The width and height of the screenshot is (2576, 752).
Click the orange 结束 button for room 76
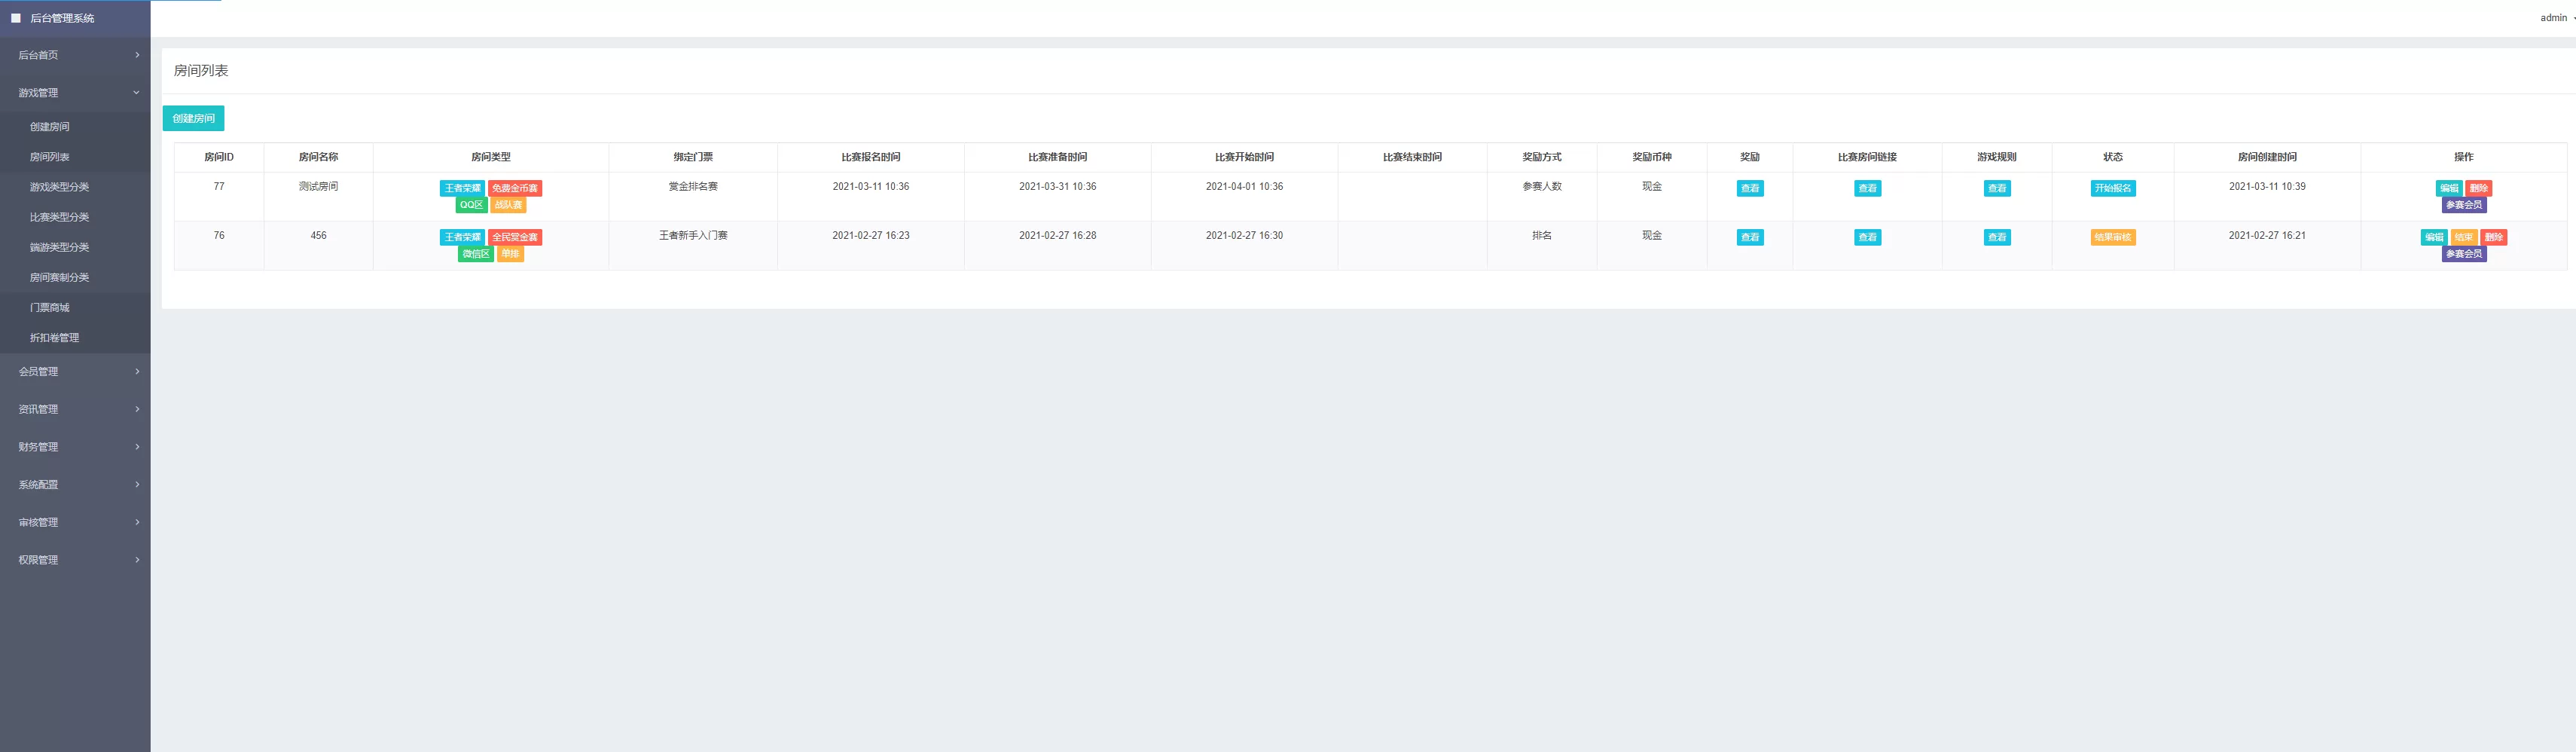(2463, 237)
